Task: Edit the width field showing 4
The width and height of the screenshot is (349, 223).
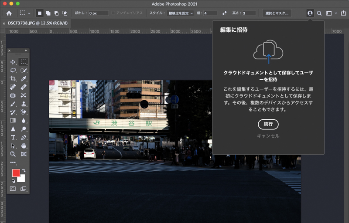Action: tap(210, 13)
